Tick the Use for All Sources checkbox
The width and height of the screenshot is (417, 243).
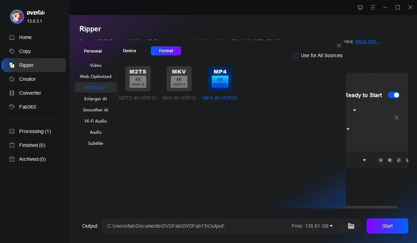coord(296,56)
